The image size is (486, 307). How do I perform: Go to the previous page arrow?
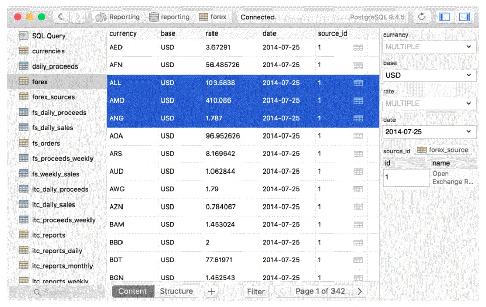coord(282,292)
